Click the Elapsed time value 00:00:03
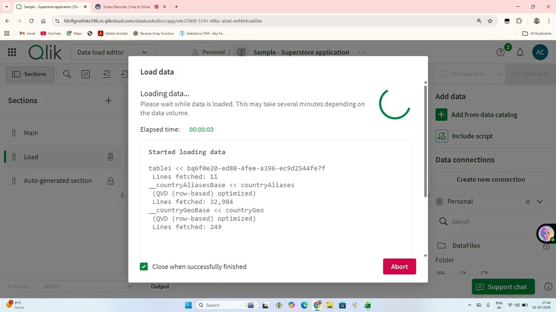The image size is (556, 312). coord(201,130)
